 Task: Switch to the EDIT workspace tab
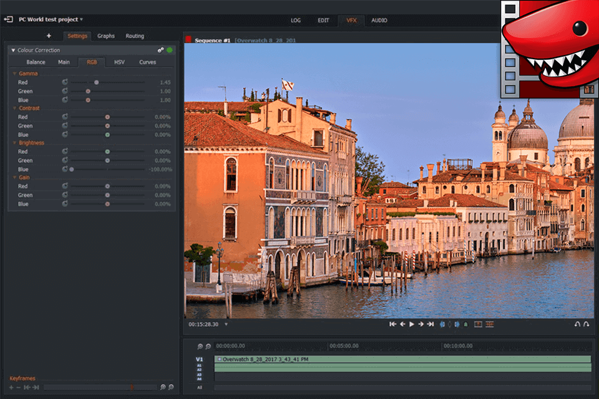[x=323, y=20]
